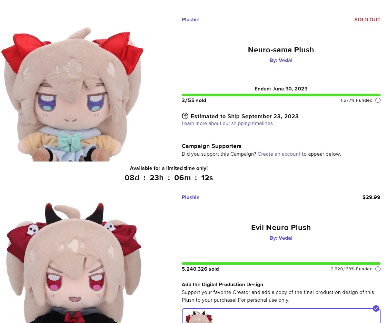Click the Create an account link
Image resolution: width=387 pixels, height=323 pixels.
(x=279, y=154)
